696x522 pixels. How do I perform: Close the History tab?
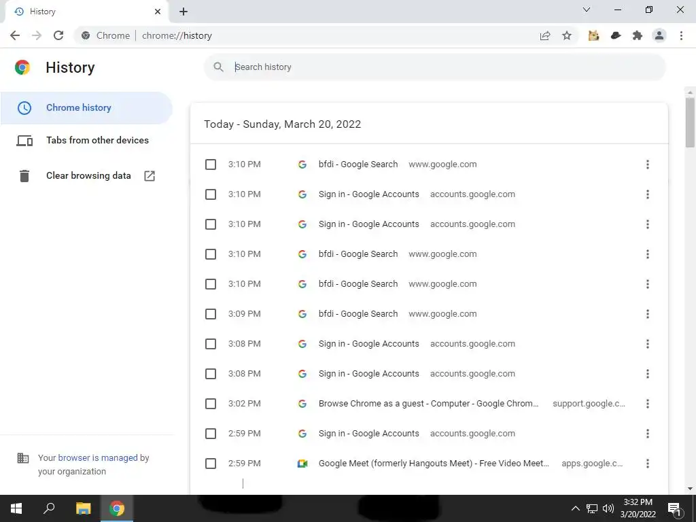158,12
